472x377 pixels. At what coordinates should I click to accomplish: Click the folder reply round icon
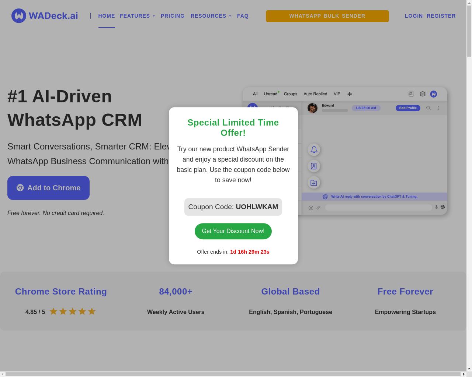pos(314,183)
